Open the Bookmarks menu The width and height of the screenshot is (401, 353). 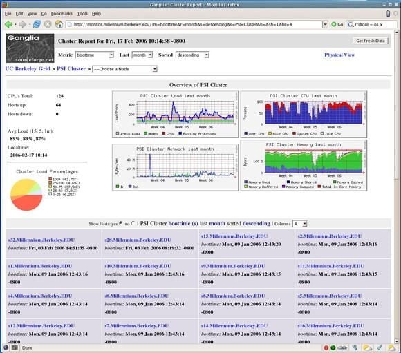tap(62, 14)
